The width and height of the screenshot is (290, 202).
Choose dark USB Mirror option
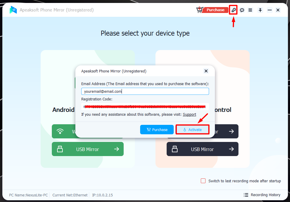point(203,149)
